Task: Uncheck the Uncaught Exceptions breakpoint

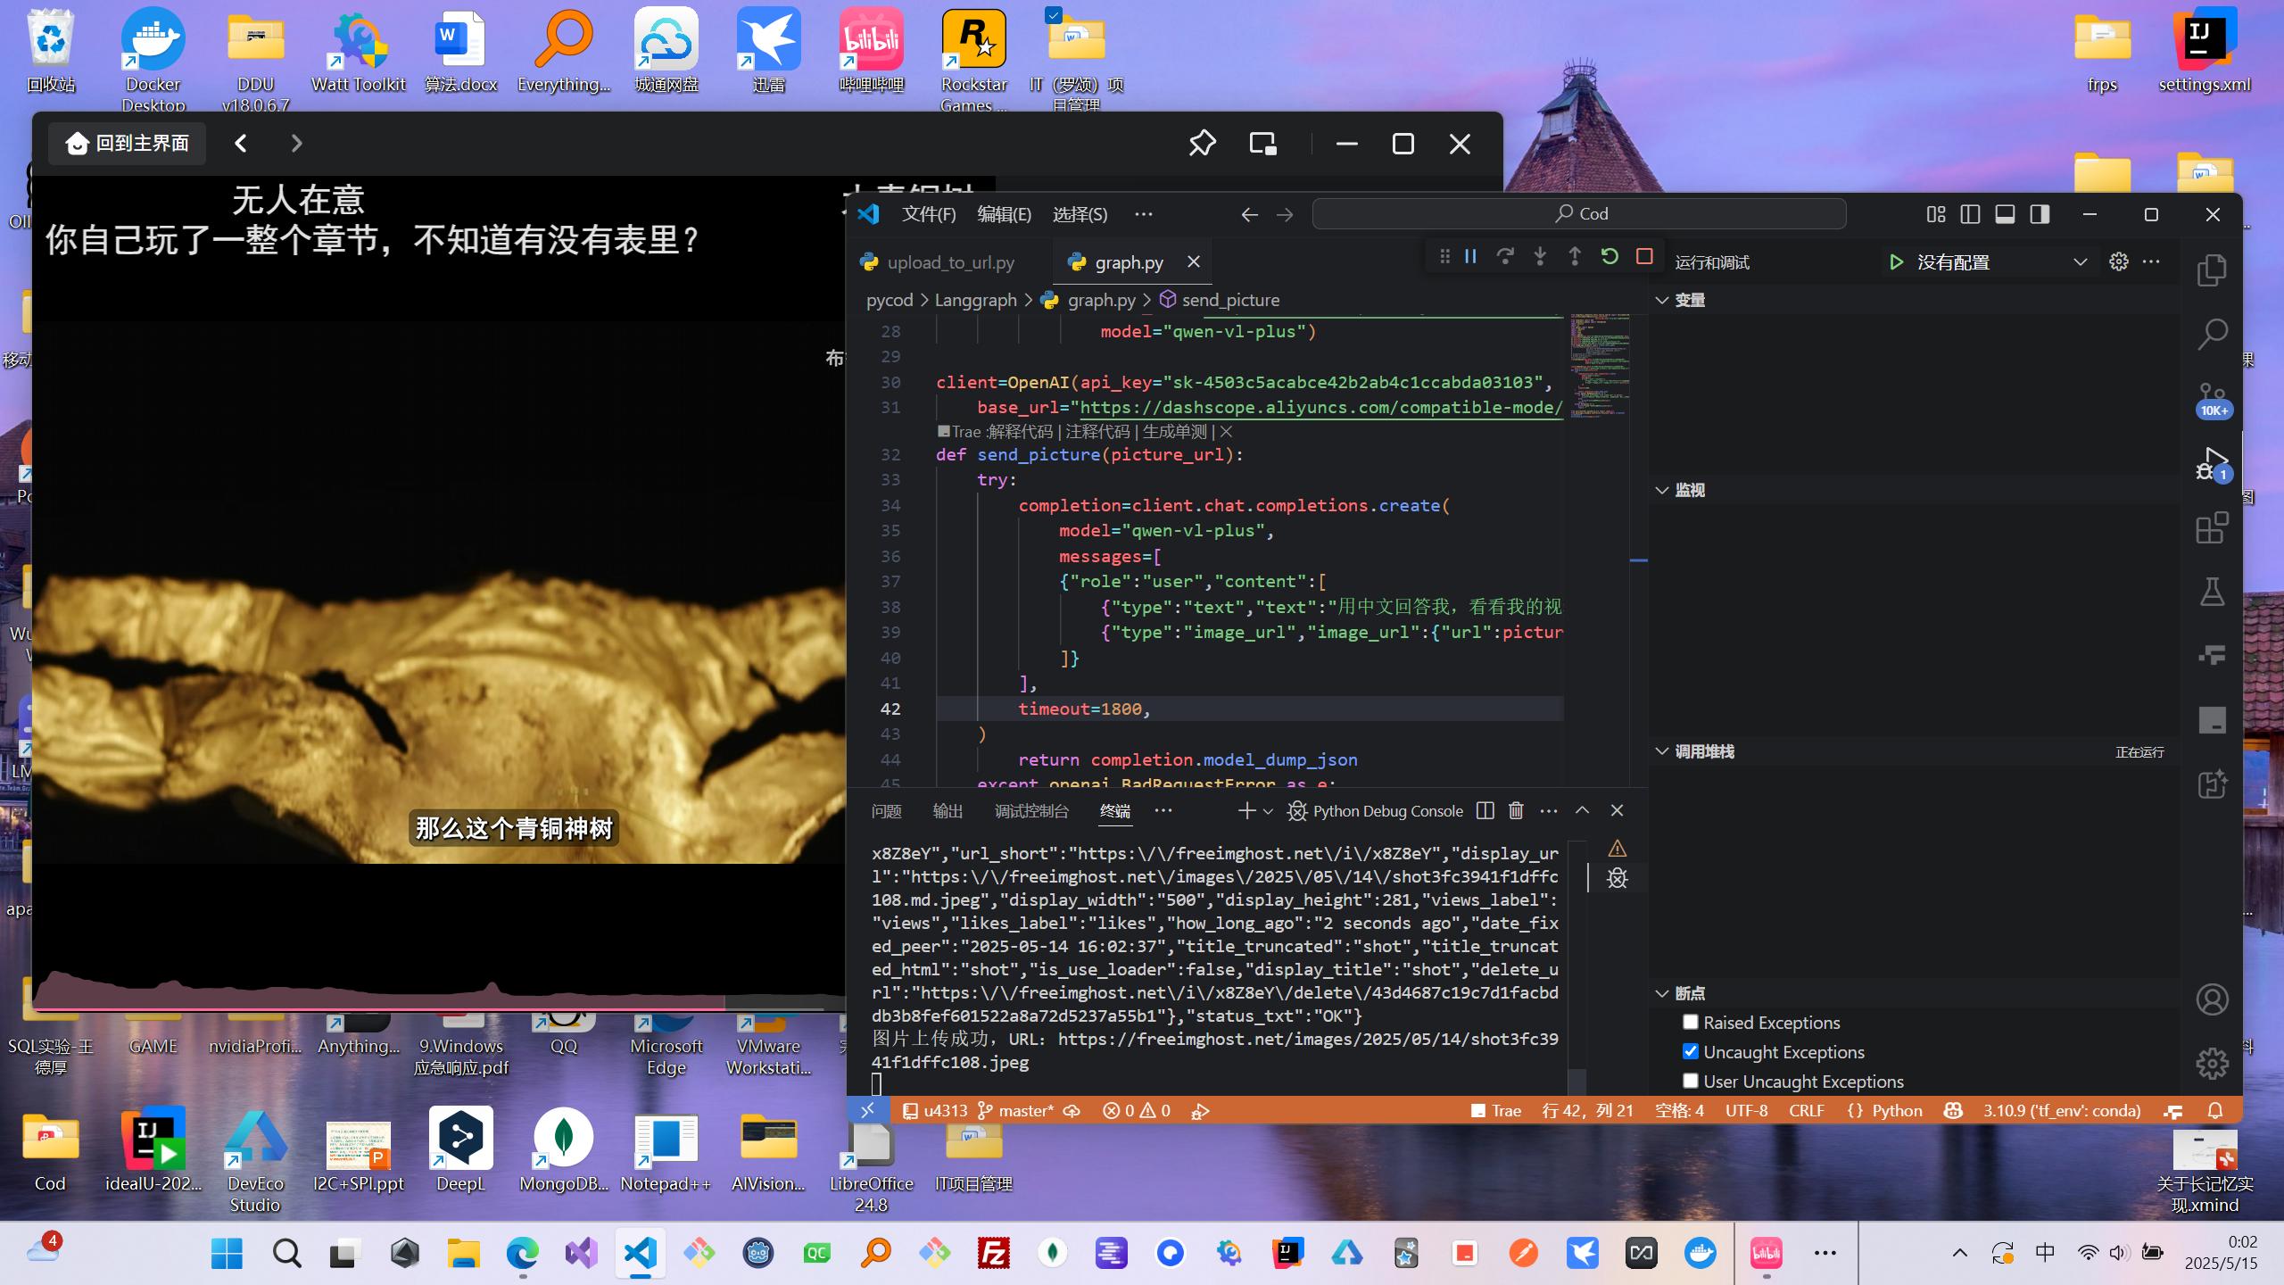Action: pos(1691,1051)
